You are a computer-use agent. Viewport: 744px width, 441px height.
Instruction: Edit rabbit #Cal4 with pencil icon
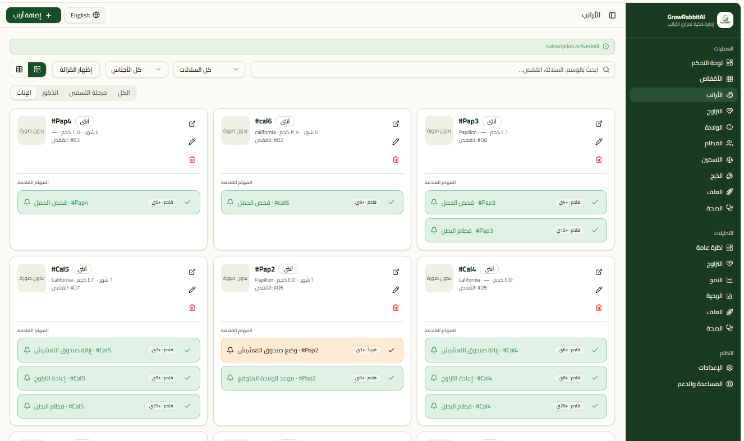coord(599,290)
